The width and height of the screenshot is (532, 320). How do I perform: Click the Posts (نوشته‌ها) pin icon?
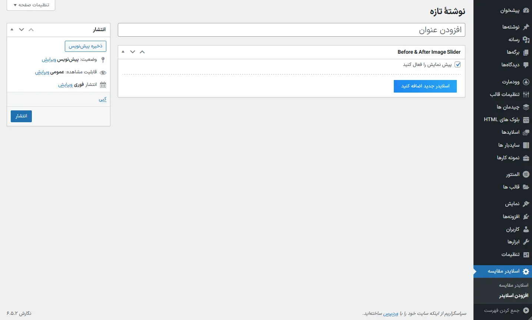[x=526, y=27]
